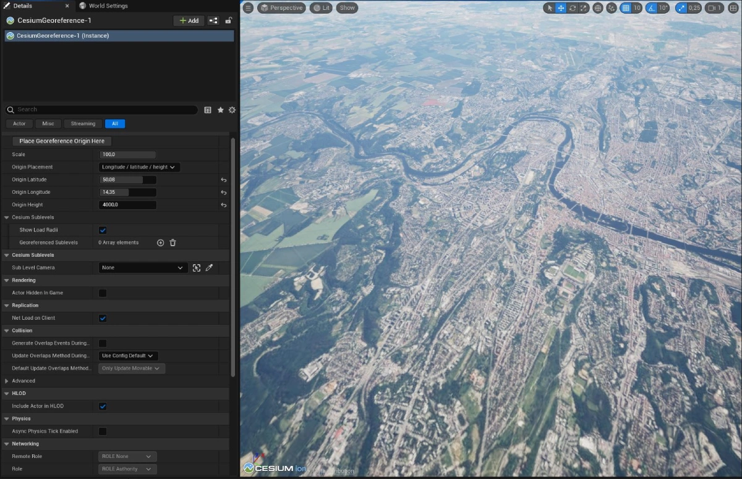
Task: Show favorites with the star icon
Action: click(220, 110)
